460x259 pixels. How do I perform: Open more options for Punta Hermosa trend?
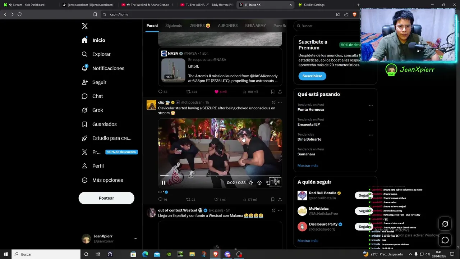[371, 105]
